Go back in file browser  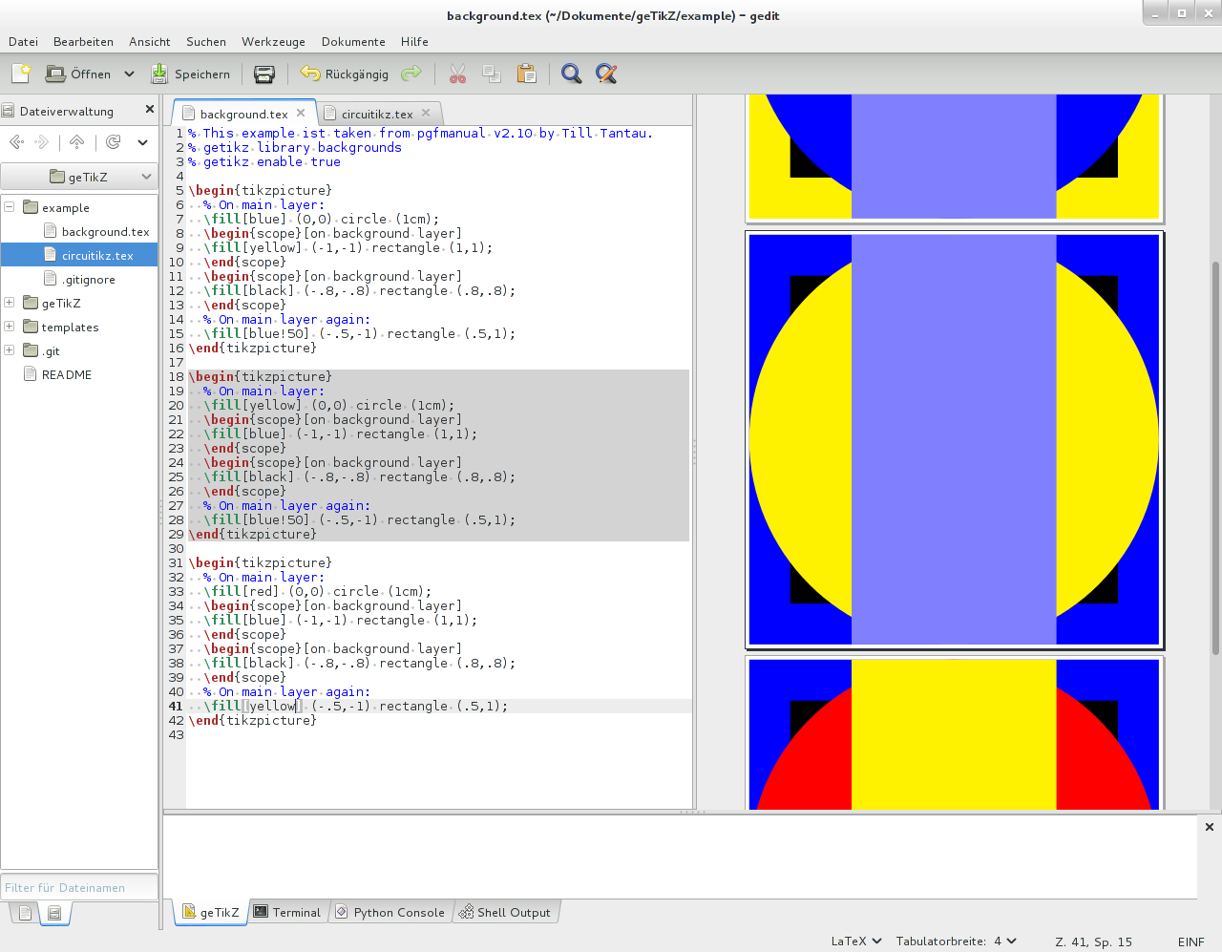(x=16, y=142)
